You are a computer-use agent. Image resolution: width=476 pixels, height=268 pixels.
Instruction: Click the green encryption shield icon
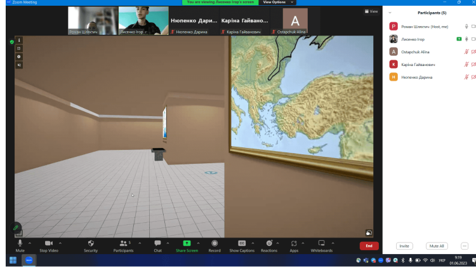[11, 42]
